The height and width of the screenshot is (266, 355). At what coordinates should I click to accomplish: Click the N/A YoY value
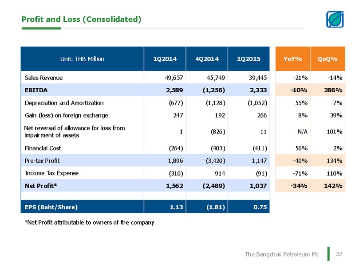tap(302, 132)
